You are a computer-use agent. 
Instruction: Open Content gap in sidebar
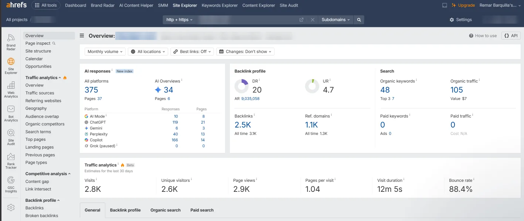37,181
